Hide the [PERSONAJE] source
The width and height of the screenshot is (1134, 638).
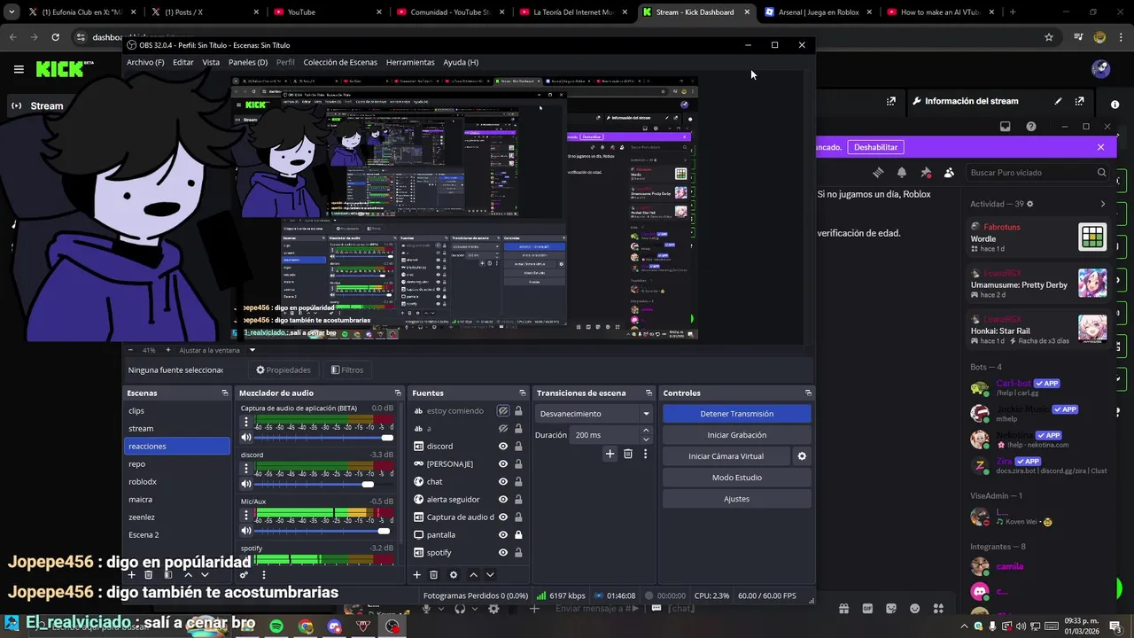pyautogui.click(x=503, y=464)
